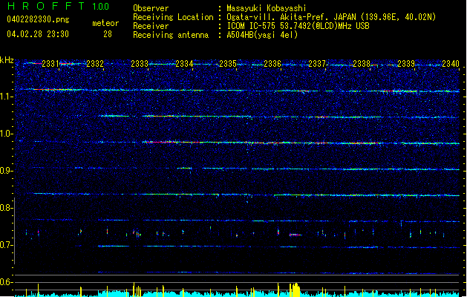The image size is (467, 297).
Task: Click time marker 2333
Action: (x=140, y=63)
